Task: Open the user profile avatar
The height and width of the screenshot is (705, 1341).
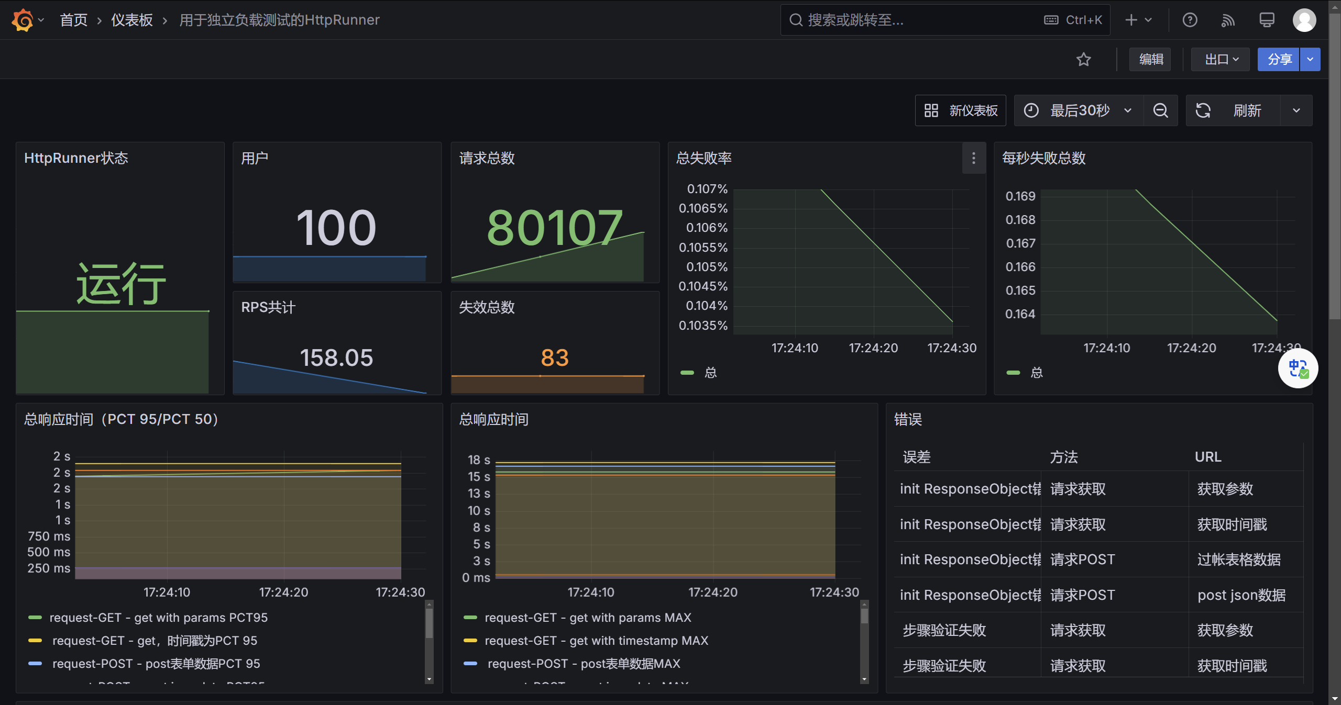Action: [1304, 20]
